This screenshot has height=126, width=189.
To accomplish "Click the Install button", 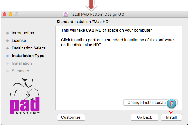I will (171, 117).
